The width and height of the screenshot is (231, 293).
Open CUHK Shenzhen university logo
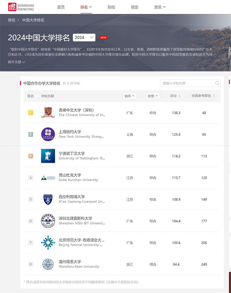(48, 113)
